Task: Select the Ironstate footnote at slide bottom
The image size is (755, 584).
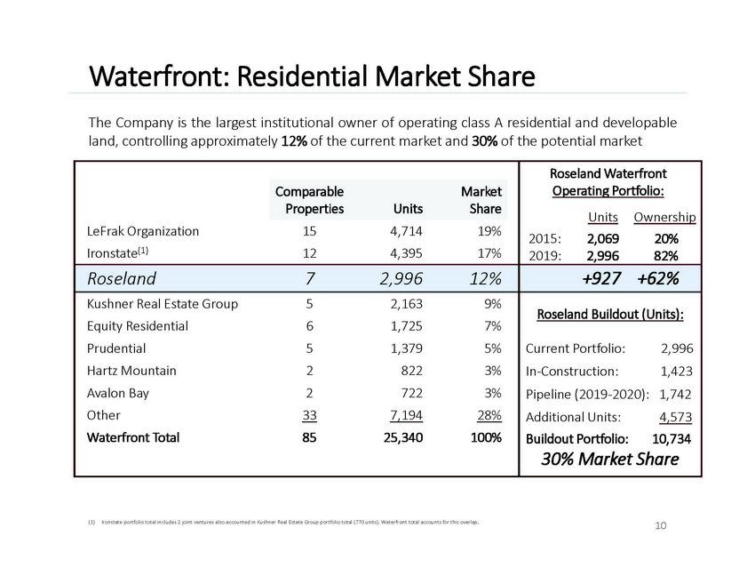Action: pos(283,522)
